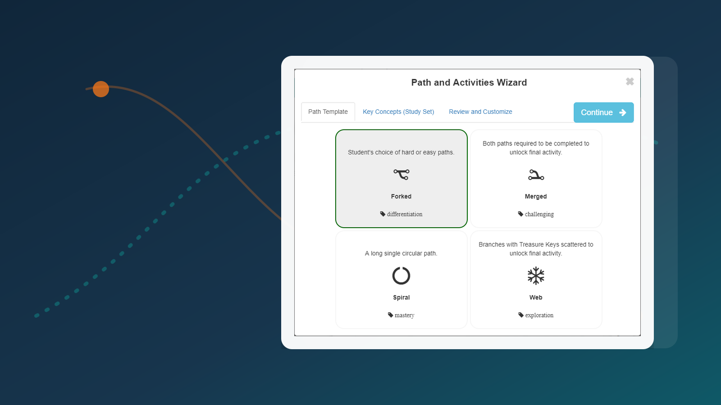Click the tag icon beside mastery

click(390, 315)
